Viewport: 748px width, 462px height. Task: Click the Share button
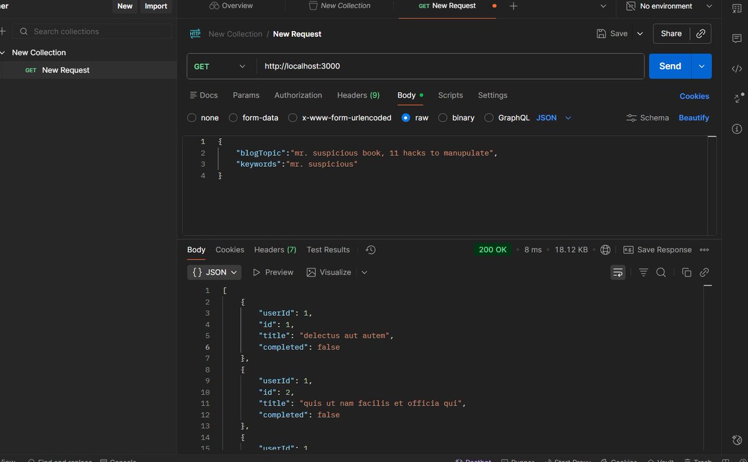pyautogui.click(x=671, y=34)
